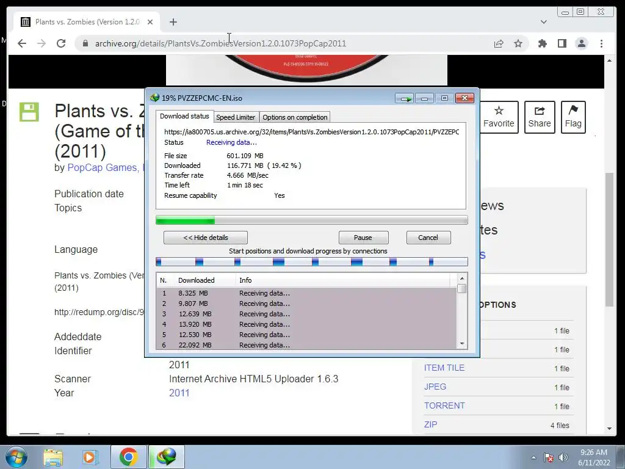Open the ITEM TILE download option
This screenshot has width=625, height=469.
coord(444,368)
